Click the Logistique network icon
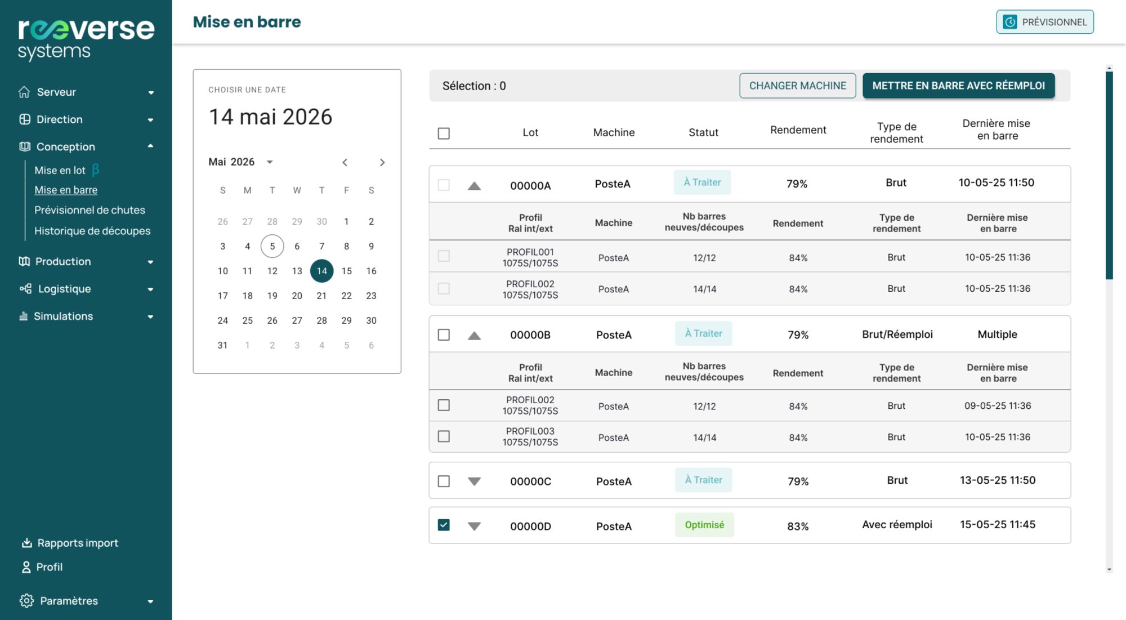The image size is (1126, 620). coord(25,289)
